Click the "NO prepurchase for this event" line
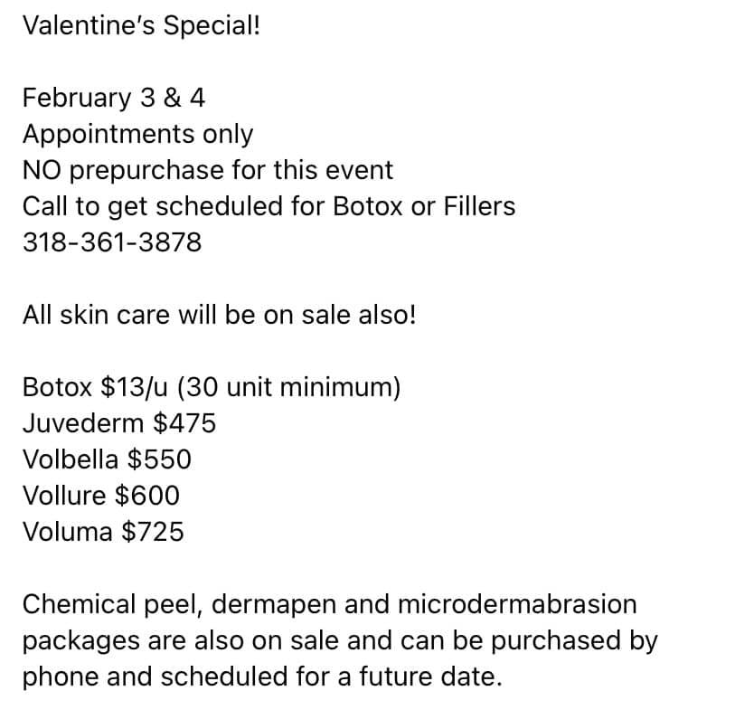The width and height of the screenshot is (735, 710). click(x=208, y=170)
